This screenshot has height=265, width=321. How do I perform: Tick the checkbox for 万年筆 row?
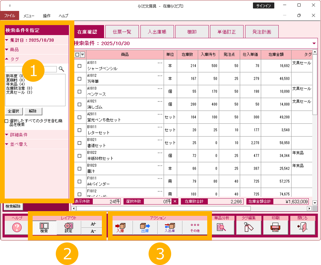point(79,79)
